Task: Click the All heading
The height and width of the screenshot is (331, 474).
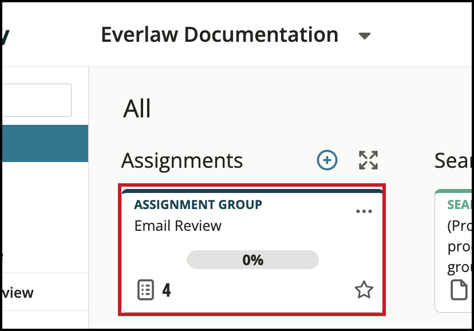Action: click(x=137, y=108)
